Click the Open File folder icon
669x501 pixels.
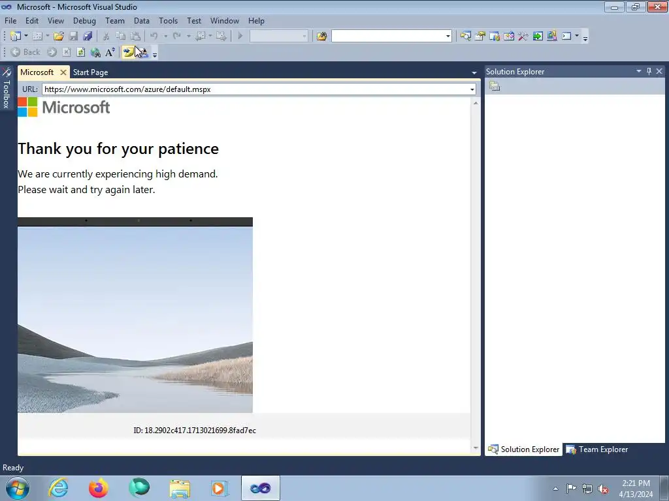click(59, 37)
